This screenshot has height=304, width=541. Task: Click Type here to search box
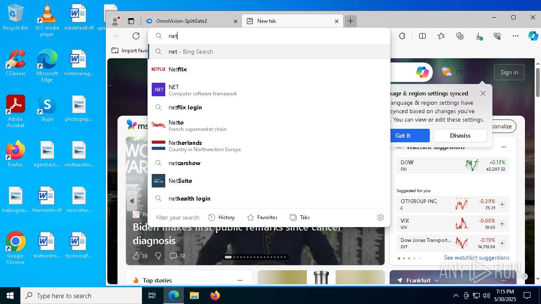81,296
